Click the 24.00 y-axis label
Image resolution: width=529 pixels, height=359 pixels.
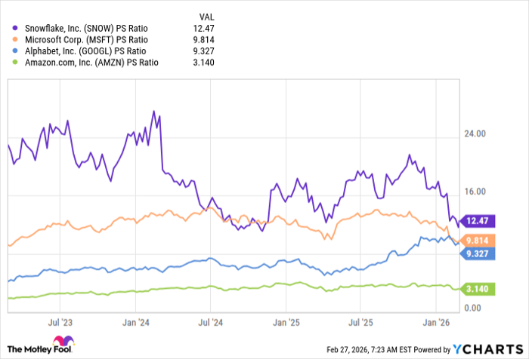475,134
